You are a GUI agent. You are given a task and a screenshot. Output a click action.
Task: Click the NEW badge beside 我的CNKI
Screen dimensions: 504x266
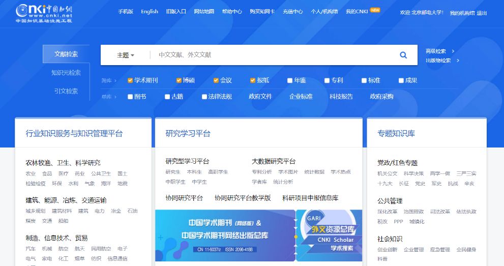coord(375,10)
